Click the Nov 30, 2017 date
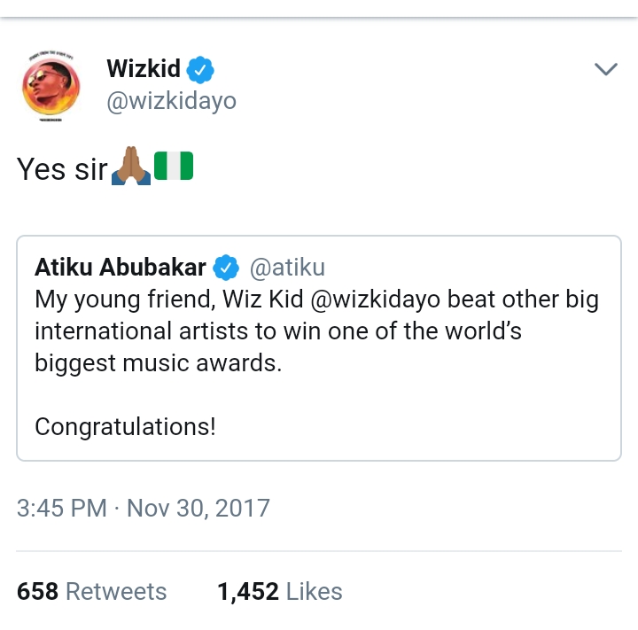This screenshot has width=638, height=630. click(x=198, y=509)
